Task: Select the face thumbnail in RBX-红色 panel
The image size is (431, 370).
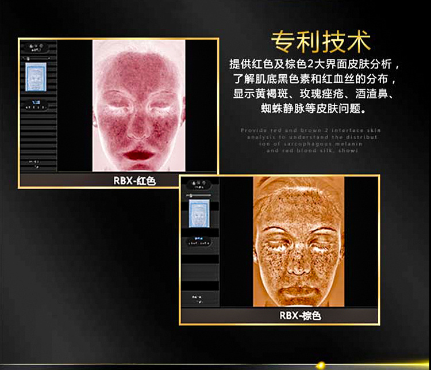Action: point(36,77)
